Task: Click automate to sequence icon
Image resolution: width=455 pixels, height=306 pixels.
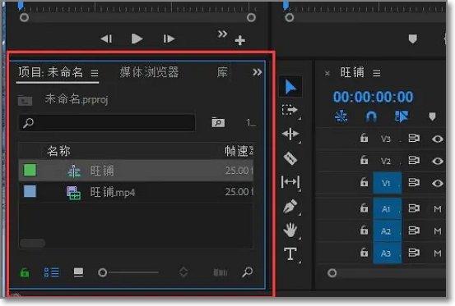Action: pos(221,272)
